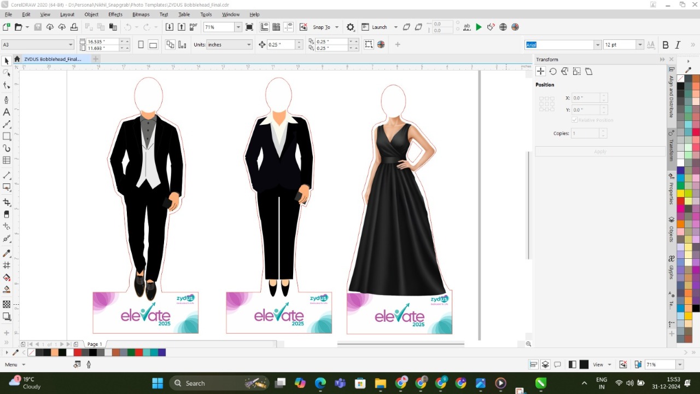This screenshot has width=700, height=394.
Task: Click the Launch button
Action: click(379, 27)
